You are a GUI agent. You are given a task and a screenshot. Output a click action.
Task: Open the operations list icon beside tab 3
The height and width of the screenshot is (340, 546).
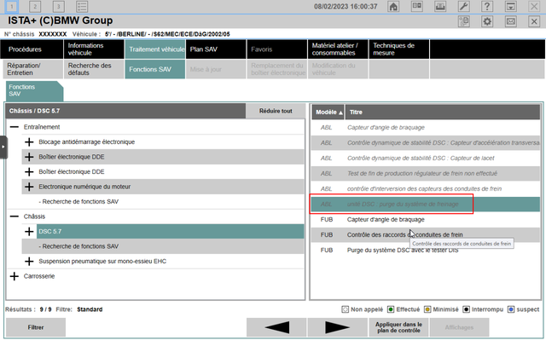[82, 6]
